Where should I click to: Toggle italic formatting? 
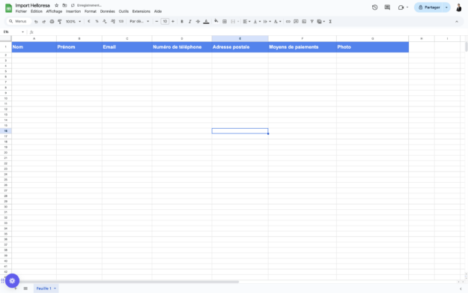click(x=190, y=22)
